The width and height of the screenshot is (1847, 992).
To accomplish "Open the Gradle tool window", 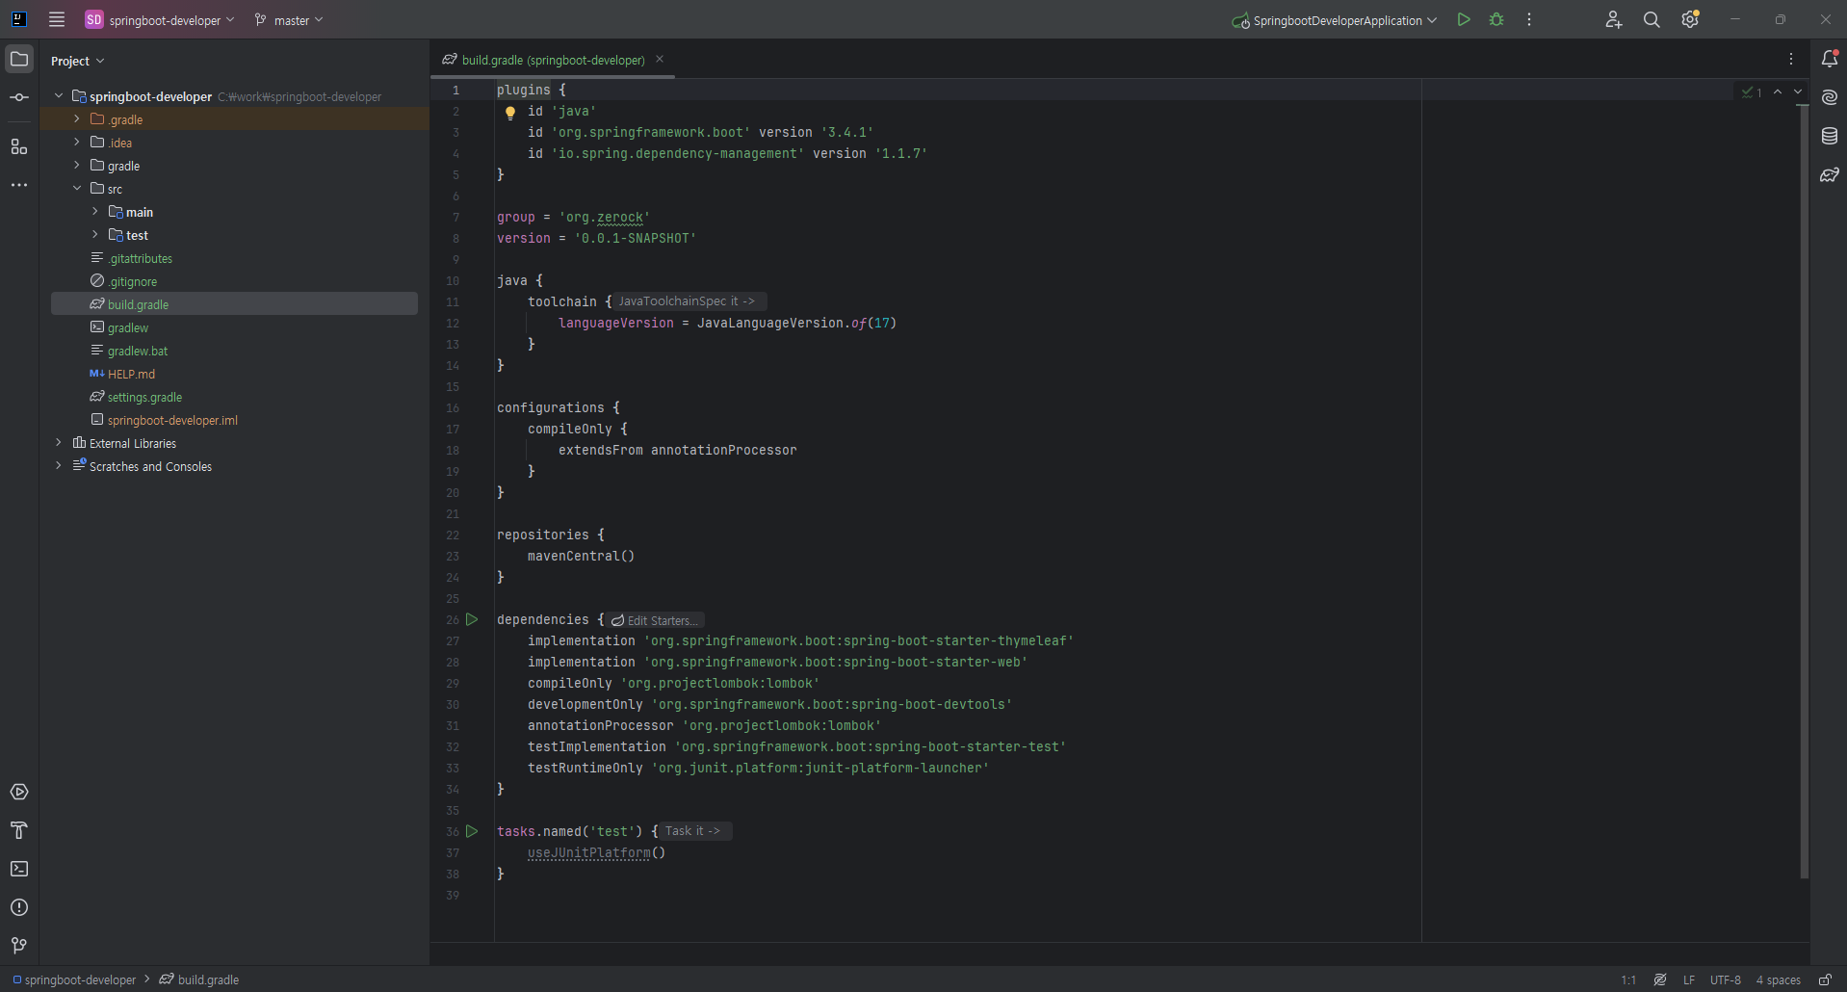I will [x=1830, y=174].
